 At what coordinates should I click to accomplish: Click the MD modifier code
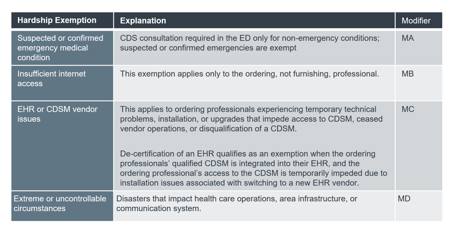pos(404,199)
